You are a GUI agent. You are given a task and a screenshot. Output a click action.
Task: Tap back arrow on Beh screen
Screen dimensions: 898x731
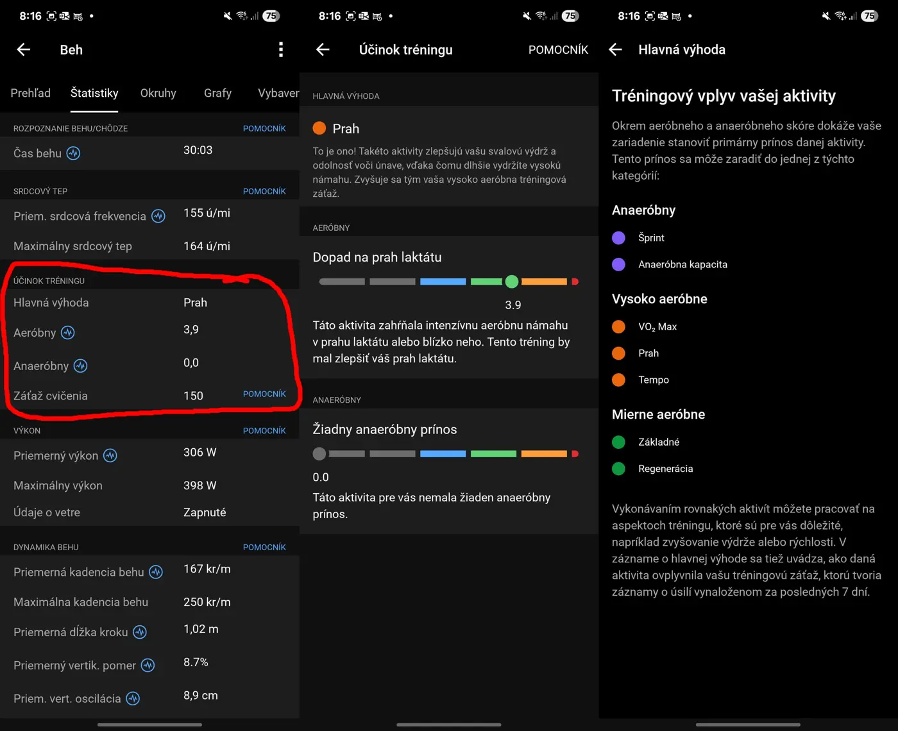[24, 50]
